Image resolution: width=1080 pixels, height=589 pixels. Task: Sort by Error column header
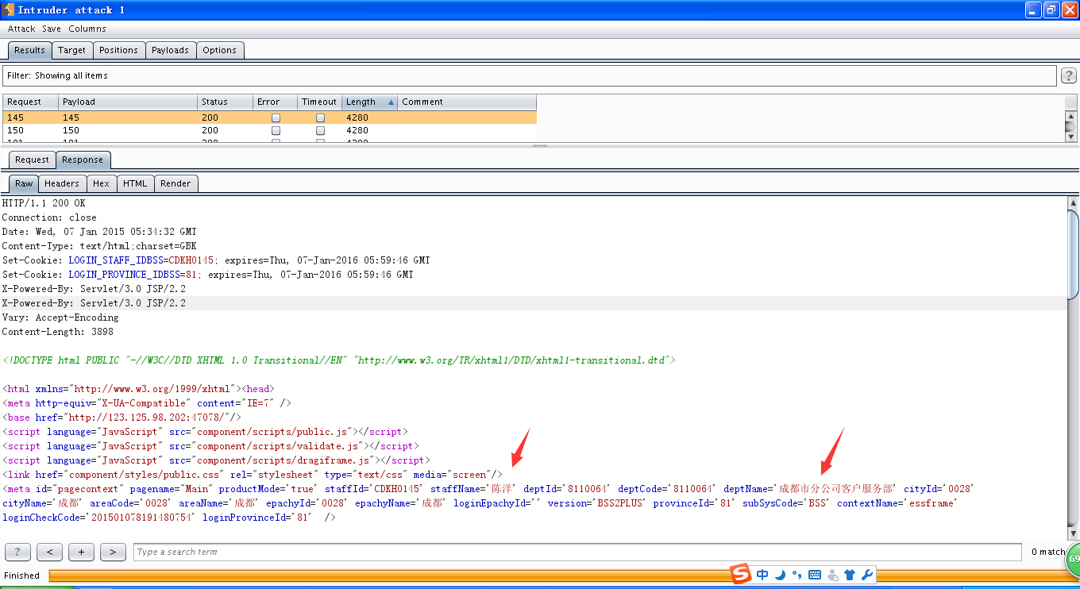(275, 102)
